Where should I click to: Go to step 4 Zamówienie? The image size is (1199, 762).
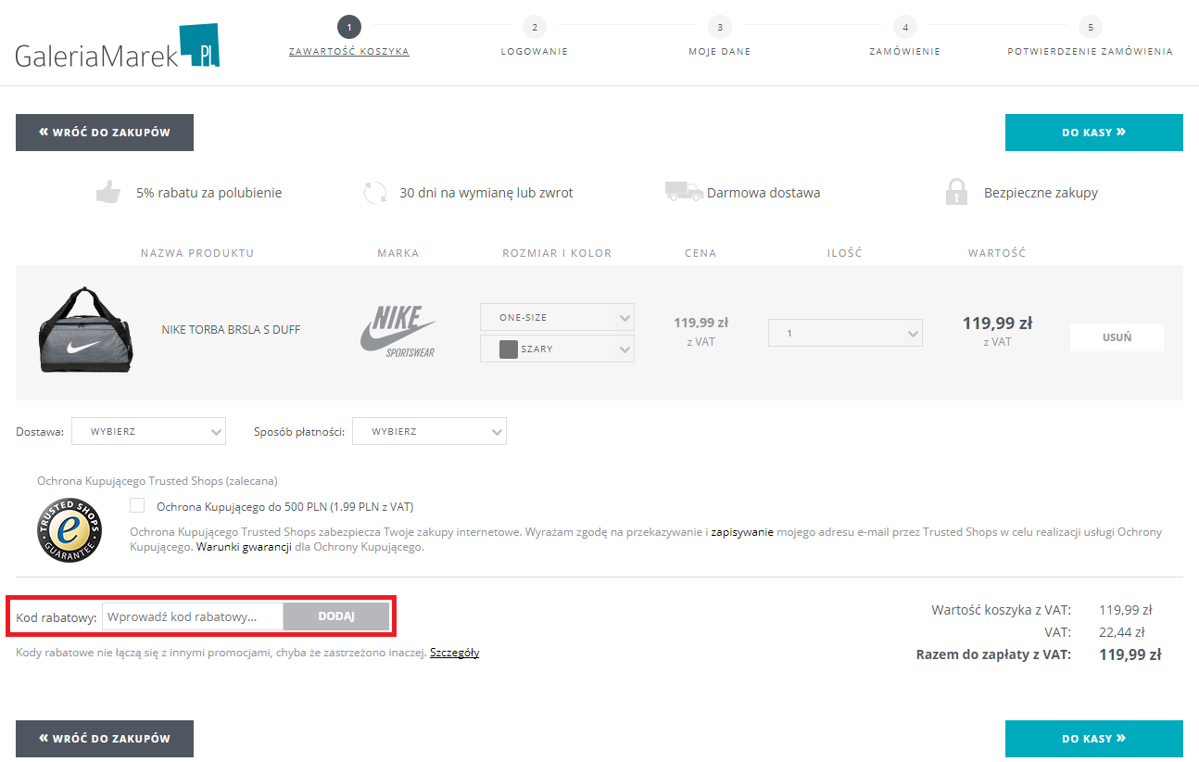(x=905, y=38)
